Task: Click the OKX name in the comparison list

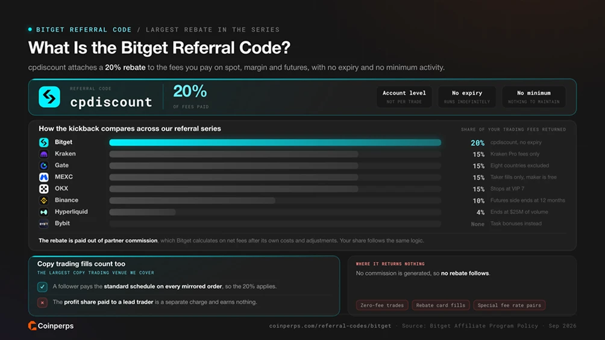Action: point(61,188)
